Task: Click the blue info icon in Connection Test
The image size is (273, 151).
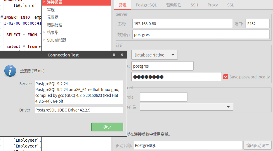Action: coord(10,71)
